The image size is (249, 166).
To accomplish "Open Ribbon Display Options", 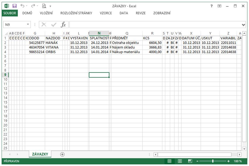I will click(x=219, y=6).
